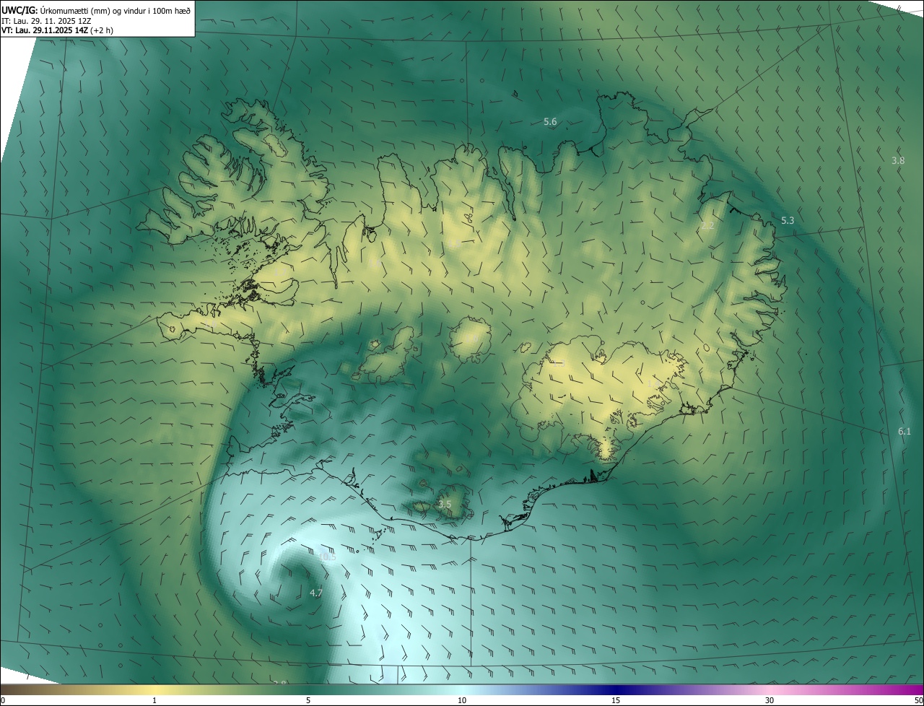The width and height of the screenshot is (924, 706).
Task: Click the 5.3 value off the east coast
Action: 788,220
